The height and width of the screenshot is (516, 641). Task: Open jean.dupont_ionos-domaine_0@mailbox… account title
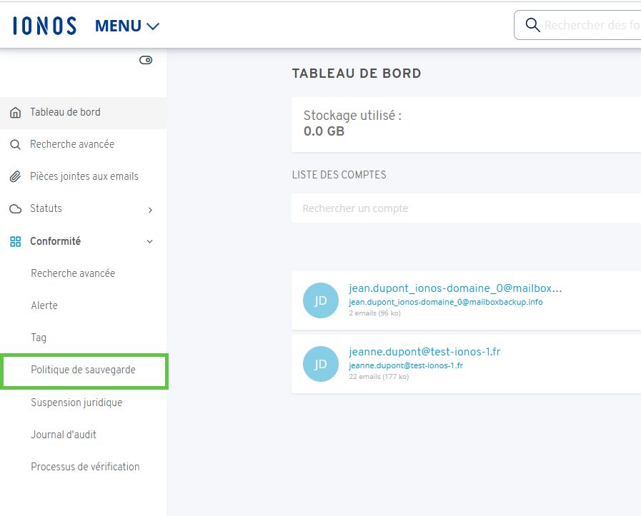(455, 288)
